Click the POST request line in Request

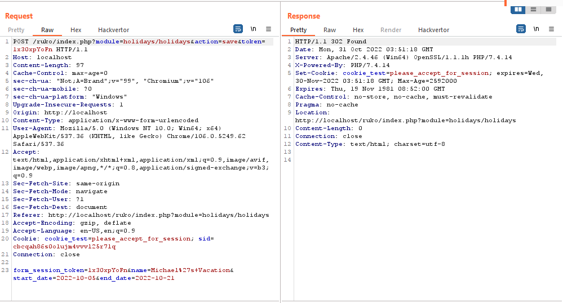pyautogui.click(x=139, y=45)
